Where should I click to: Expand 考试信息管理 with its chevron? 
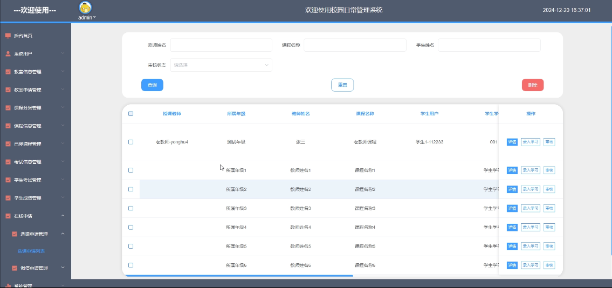click(x=63, y=162)
